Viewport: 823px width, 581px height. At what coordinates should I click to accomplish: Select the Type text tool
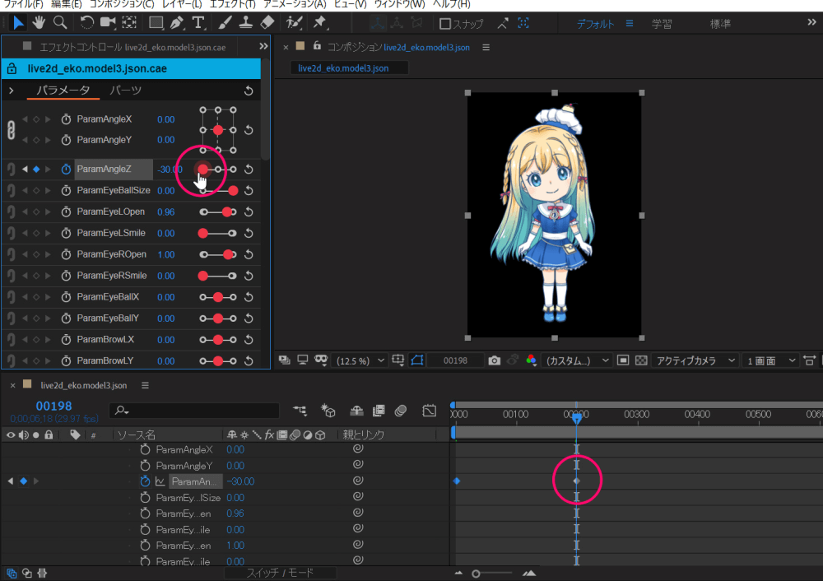point(198,22)
